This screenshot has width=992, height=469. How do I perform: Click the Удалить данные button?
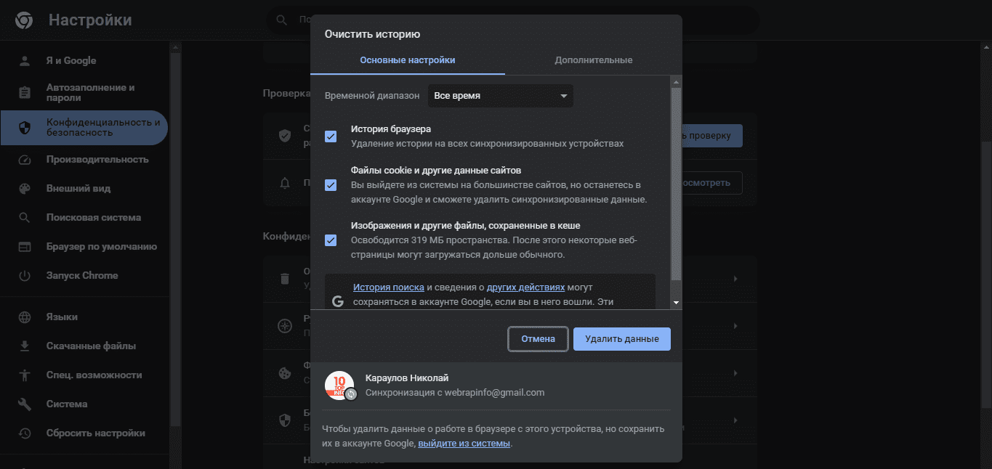pyautogui.click(x=622, y=339)
